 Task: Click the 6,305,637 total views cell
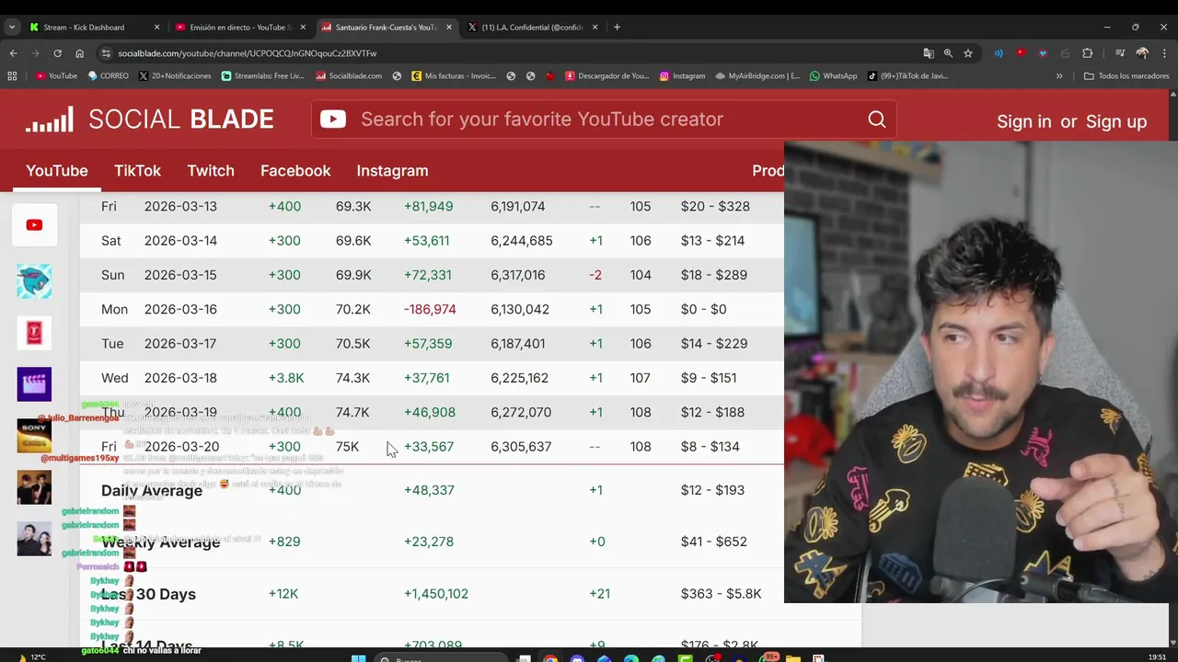[x=521, y=447]
